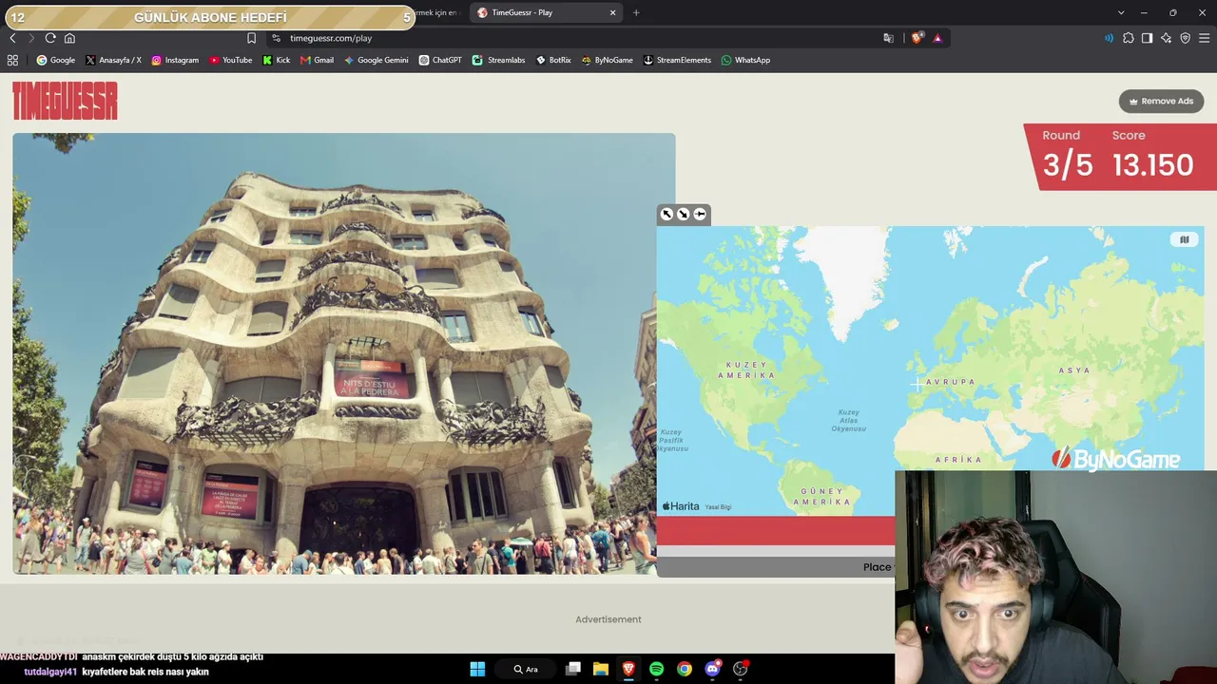Click the Remove Ads button
The width and height of the screenshot is (1217, 684).
[1161, 101]
